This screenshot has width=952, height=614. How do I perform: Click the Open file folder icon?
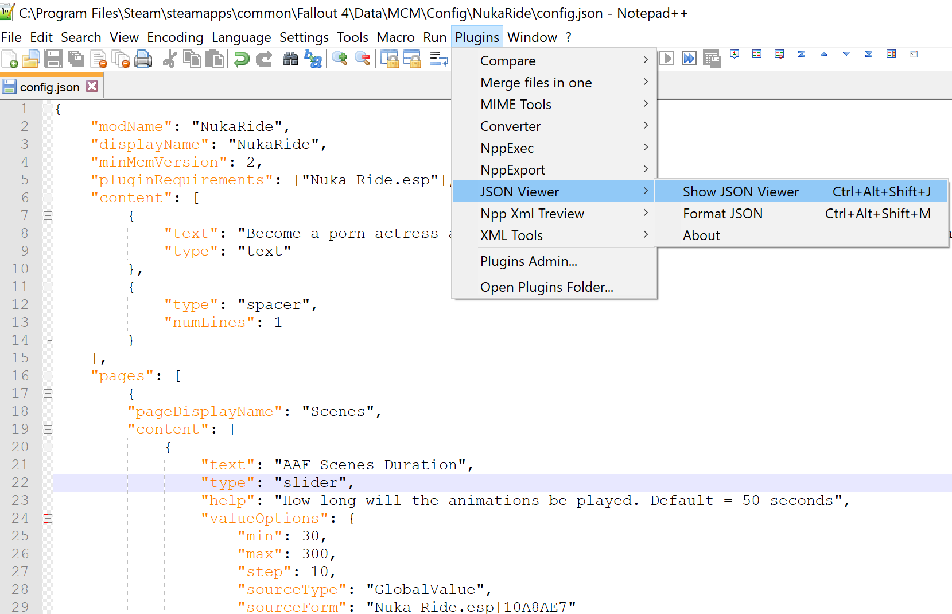[31, 59]
